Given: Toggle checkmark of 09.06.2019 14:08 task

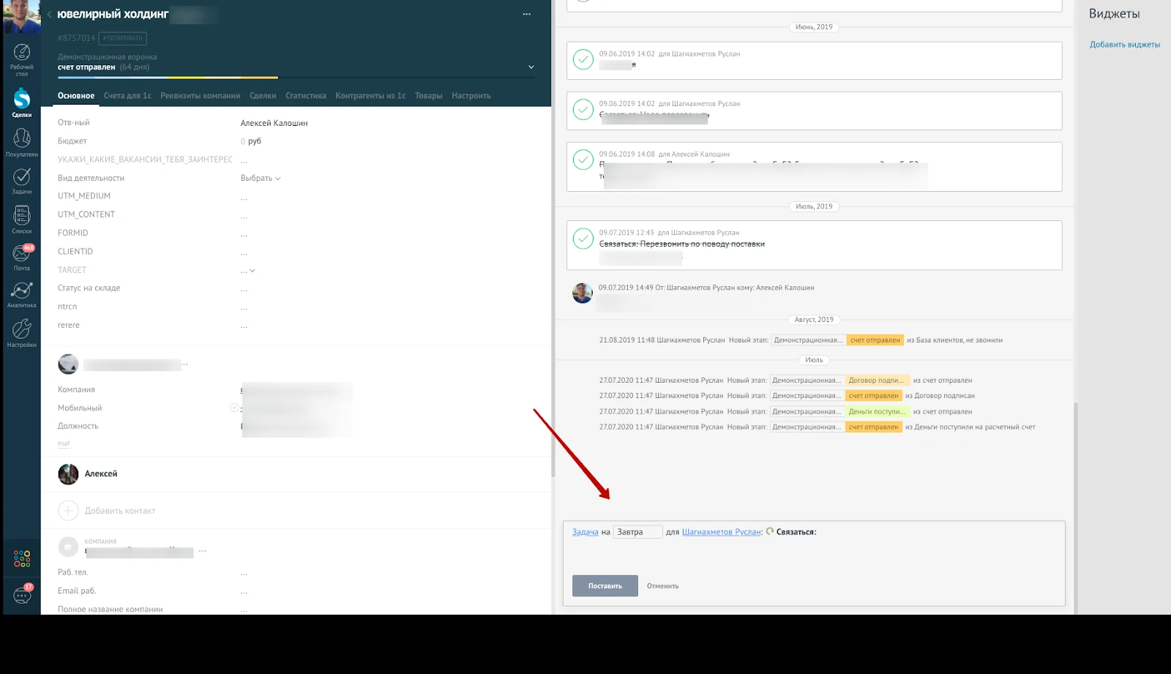Looking at the screenshot, I should 583,160.
